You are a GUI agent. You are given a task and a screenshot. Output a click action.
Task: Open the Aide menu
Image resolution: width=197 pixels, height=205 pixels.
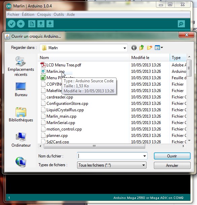coord(71,14)
